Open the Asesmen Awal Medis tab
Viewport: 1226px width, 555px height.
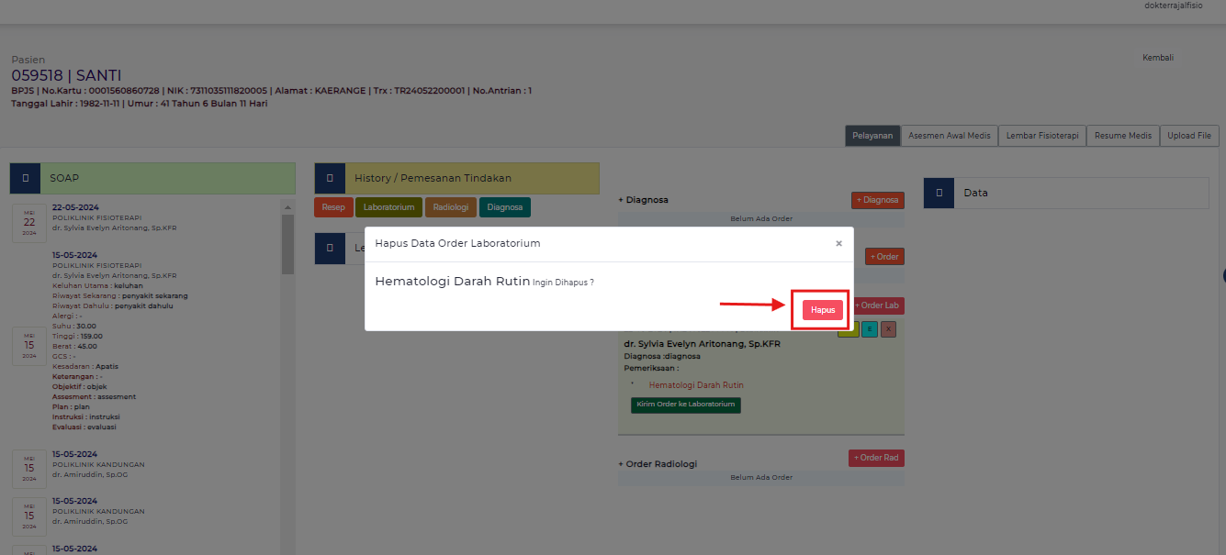(949, 136)
